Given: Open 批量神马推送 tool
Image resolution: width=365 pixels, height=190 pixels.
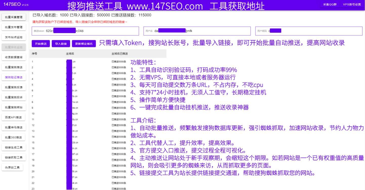Looking at the screenshot, I should pyautogui.click(x=13, y=127).
